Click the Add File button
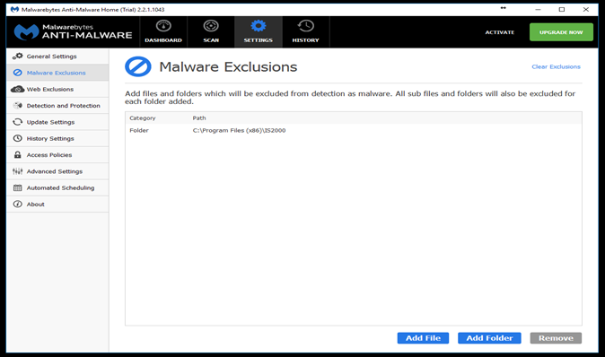This screenshot has height=357, width=605. pos(423,338)
